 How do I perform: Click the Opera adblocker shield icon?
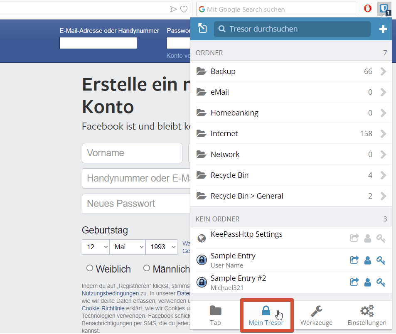[x=368, y=8]
